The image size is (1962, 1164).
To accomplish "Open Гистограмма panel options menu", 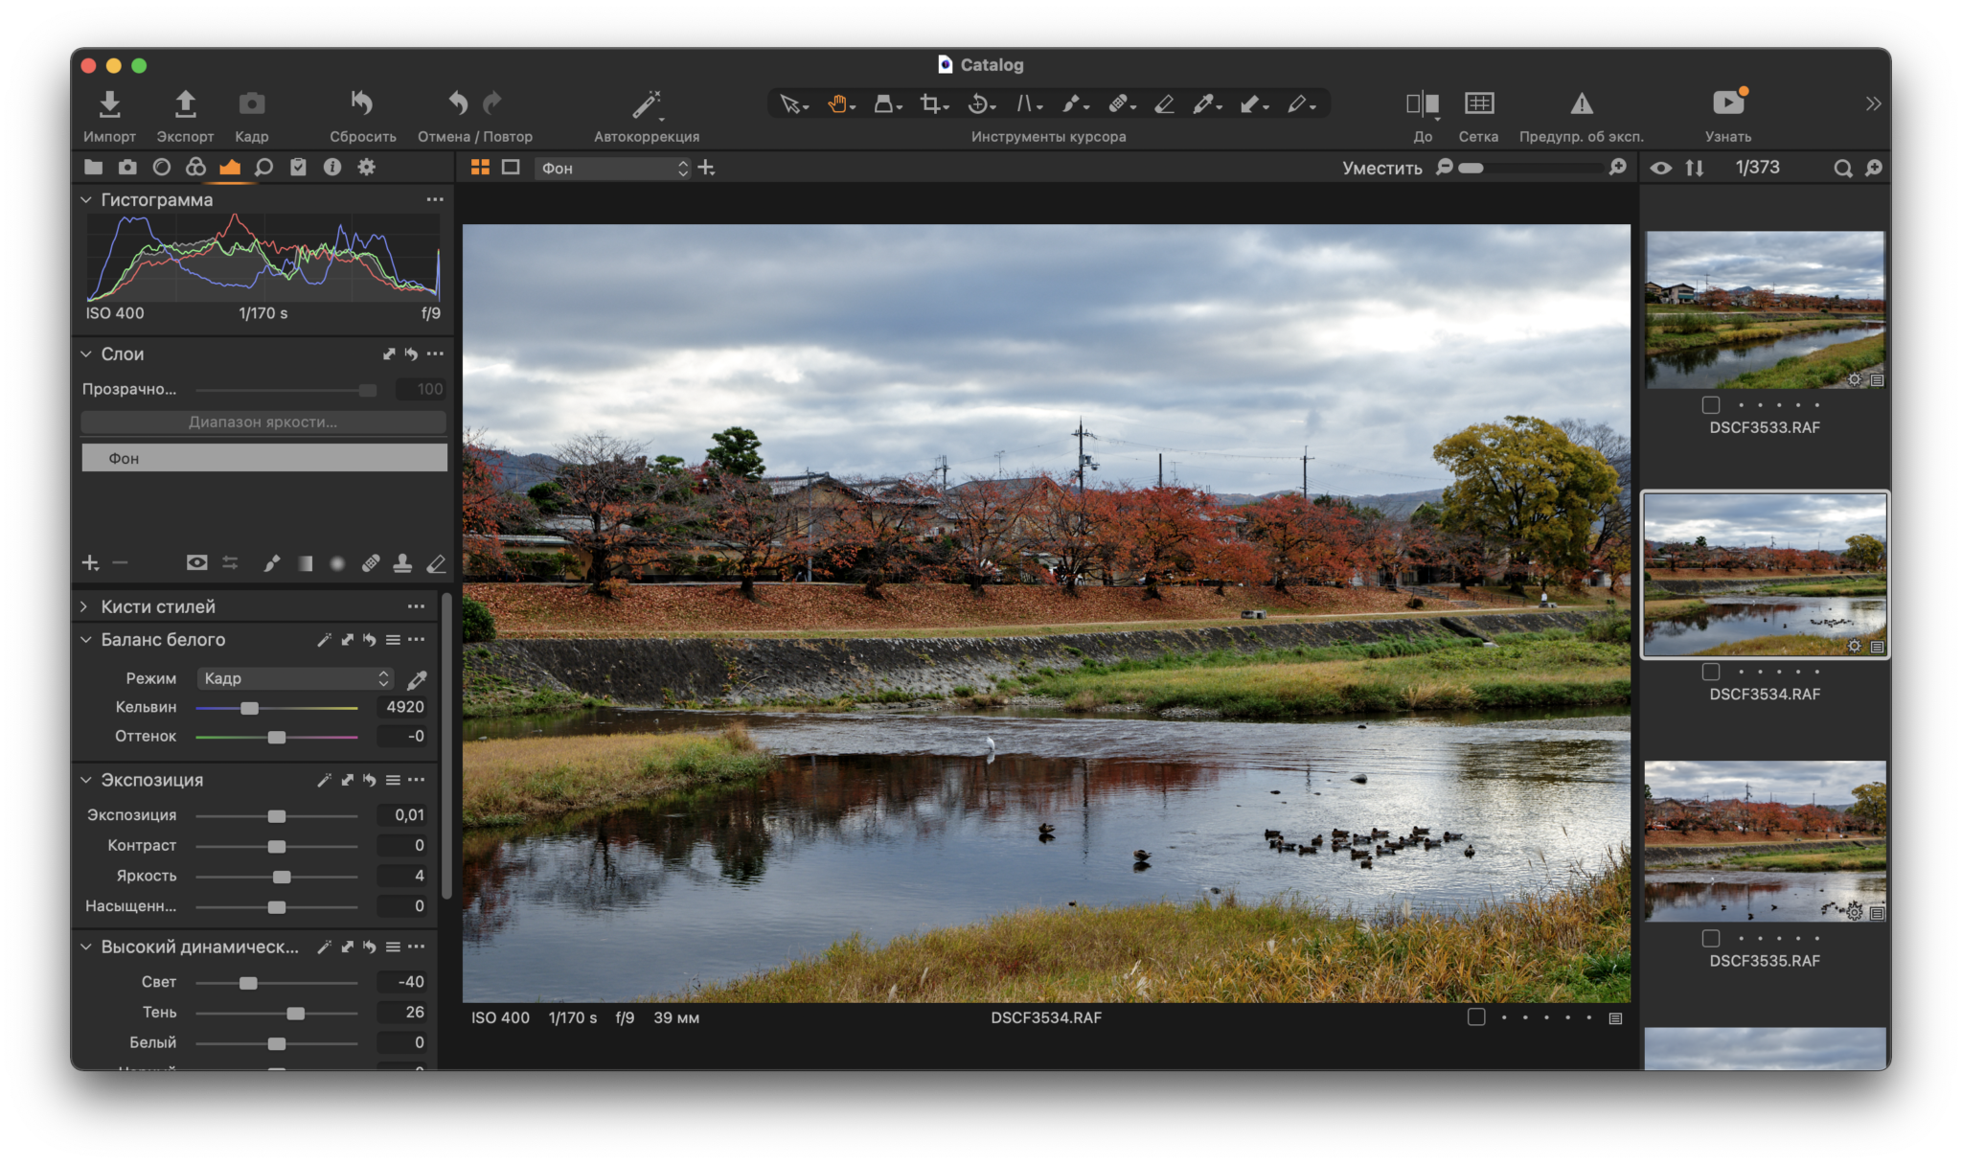I will point(435,199).
